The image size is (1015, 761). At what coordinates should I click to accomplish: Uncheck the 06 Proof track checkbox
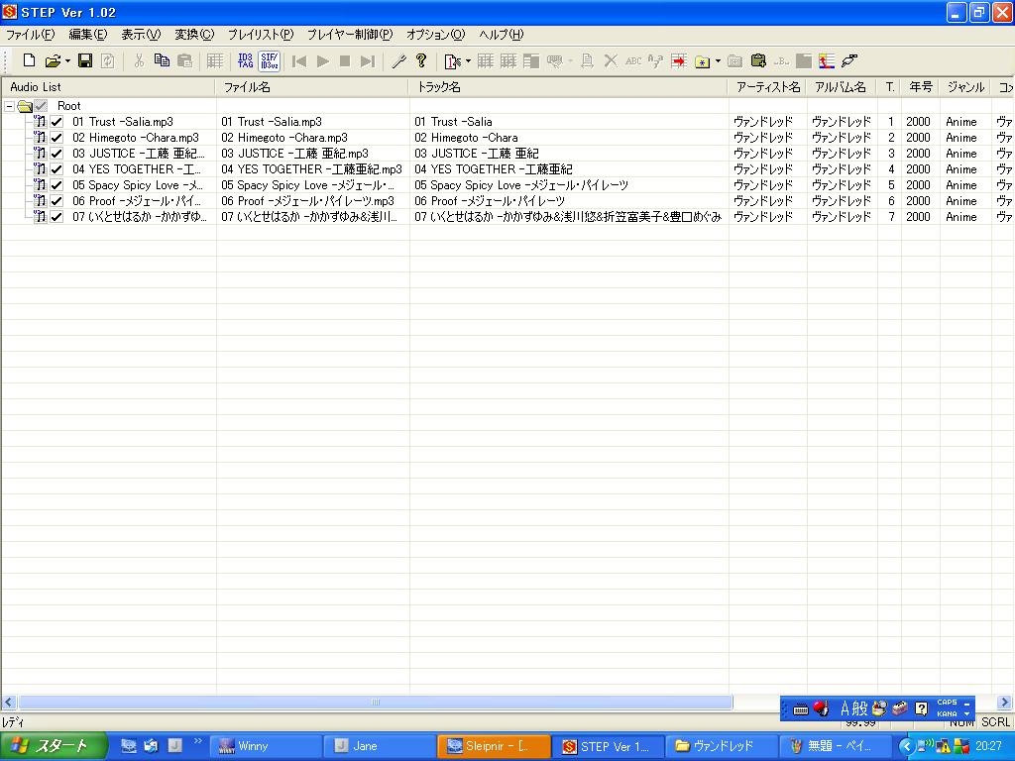click(x=56, y=200)
